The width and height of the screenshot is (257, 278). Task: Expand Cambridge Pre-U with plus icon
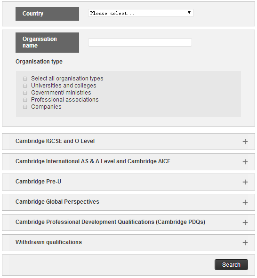[x=245, y=182]
